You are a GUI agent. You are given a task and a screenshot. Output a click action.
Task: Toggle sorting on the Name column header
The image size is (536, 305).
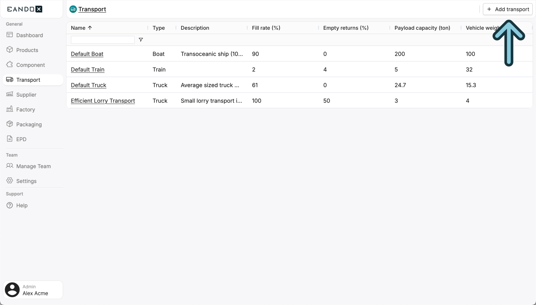click(x=81, y=28)
